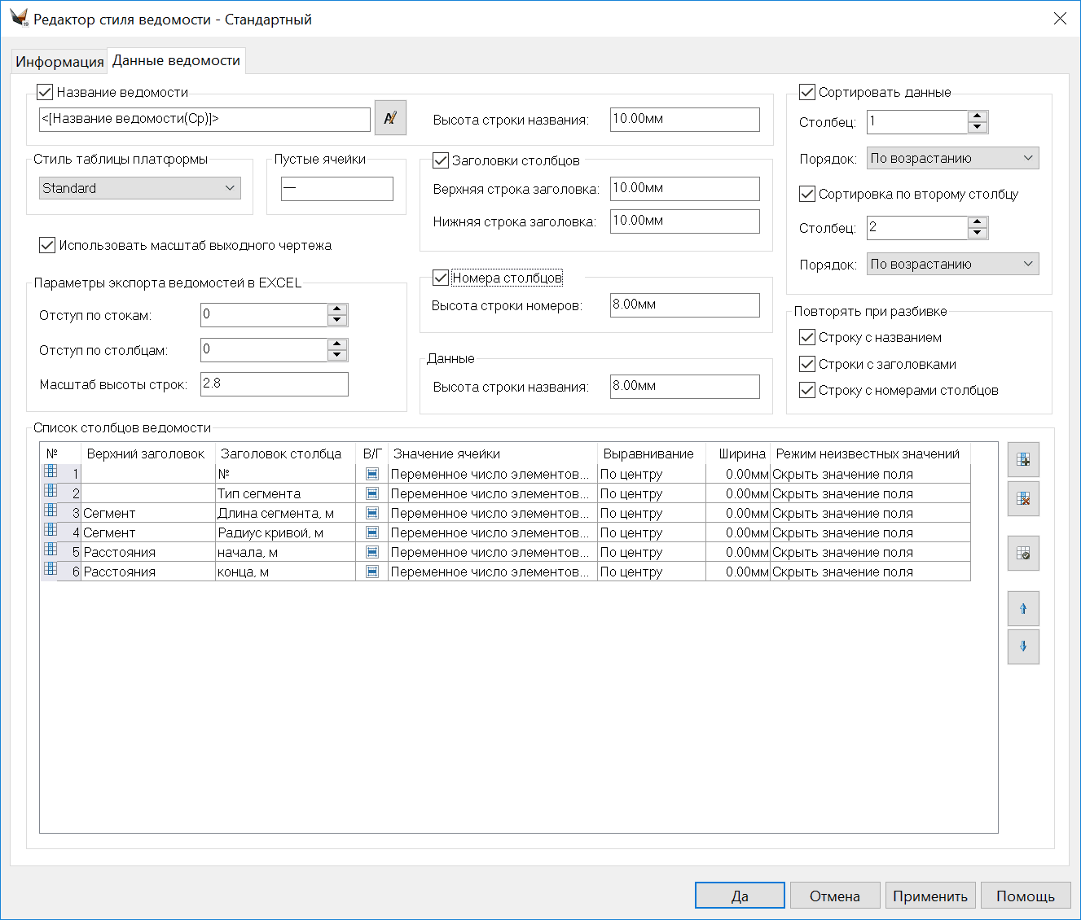Click the column properties icon with checkmark
1081x920 pixels.
coord(1023,554)
